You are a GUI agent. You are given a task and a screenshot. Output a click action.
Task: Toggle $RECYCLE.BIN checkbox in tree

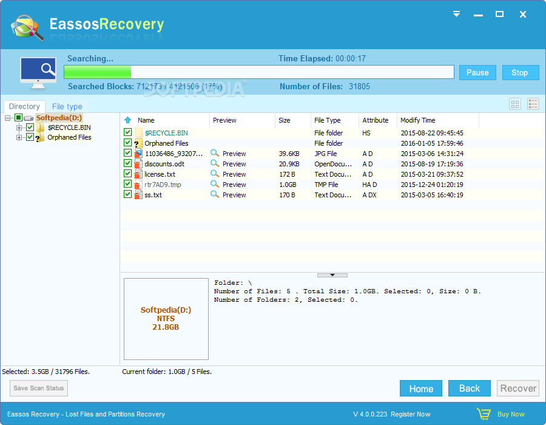tap(30, 127)
